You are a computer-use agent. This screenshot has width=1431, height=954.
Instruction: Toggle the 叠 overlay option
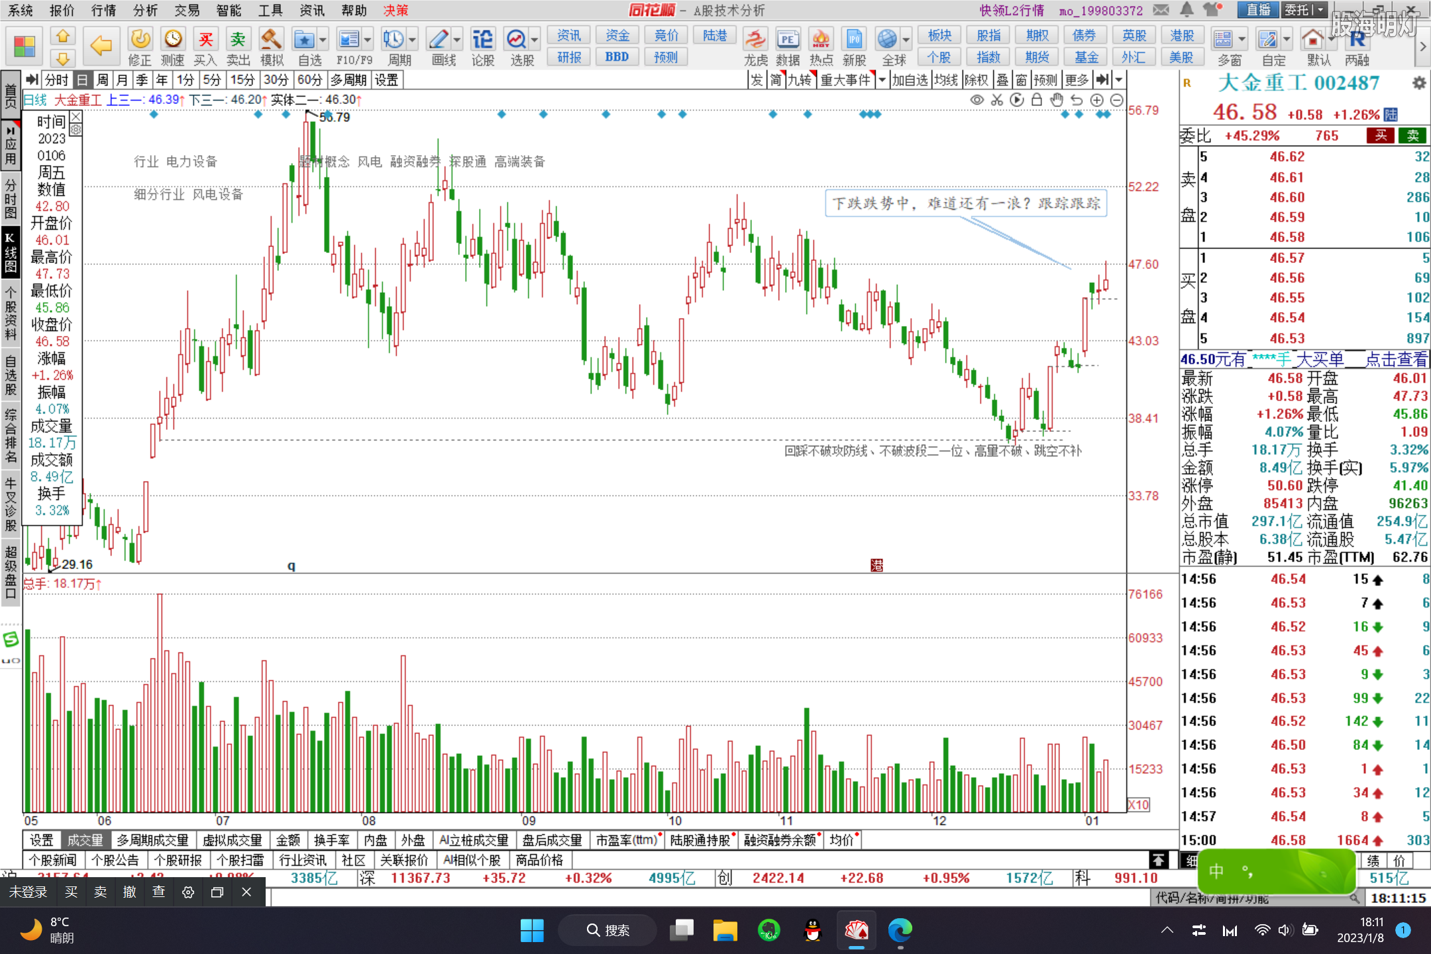pyautogui.click(x=1002, y=80)
